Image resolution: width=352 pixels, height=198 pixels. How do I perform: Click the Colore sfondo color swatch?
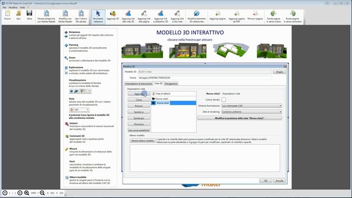224,100
